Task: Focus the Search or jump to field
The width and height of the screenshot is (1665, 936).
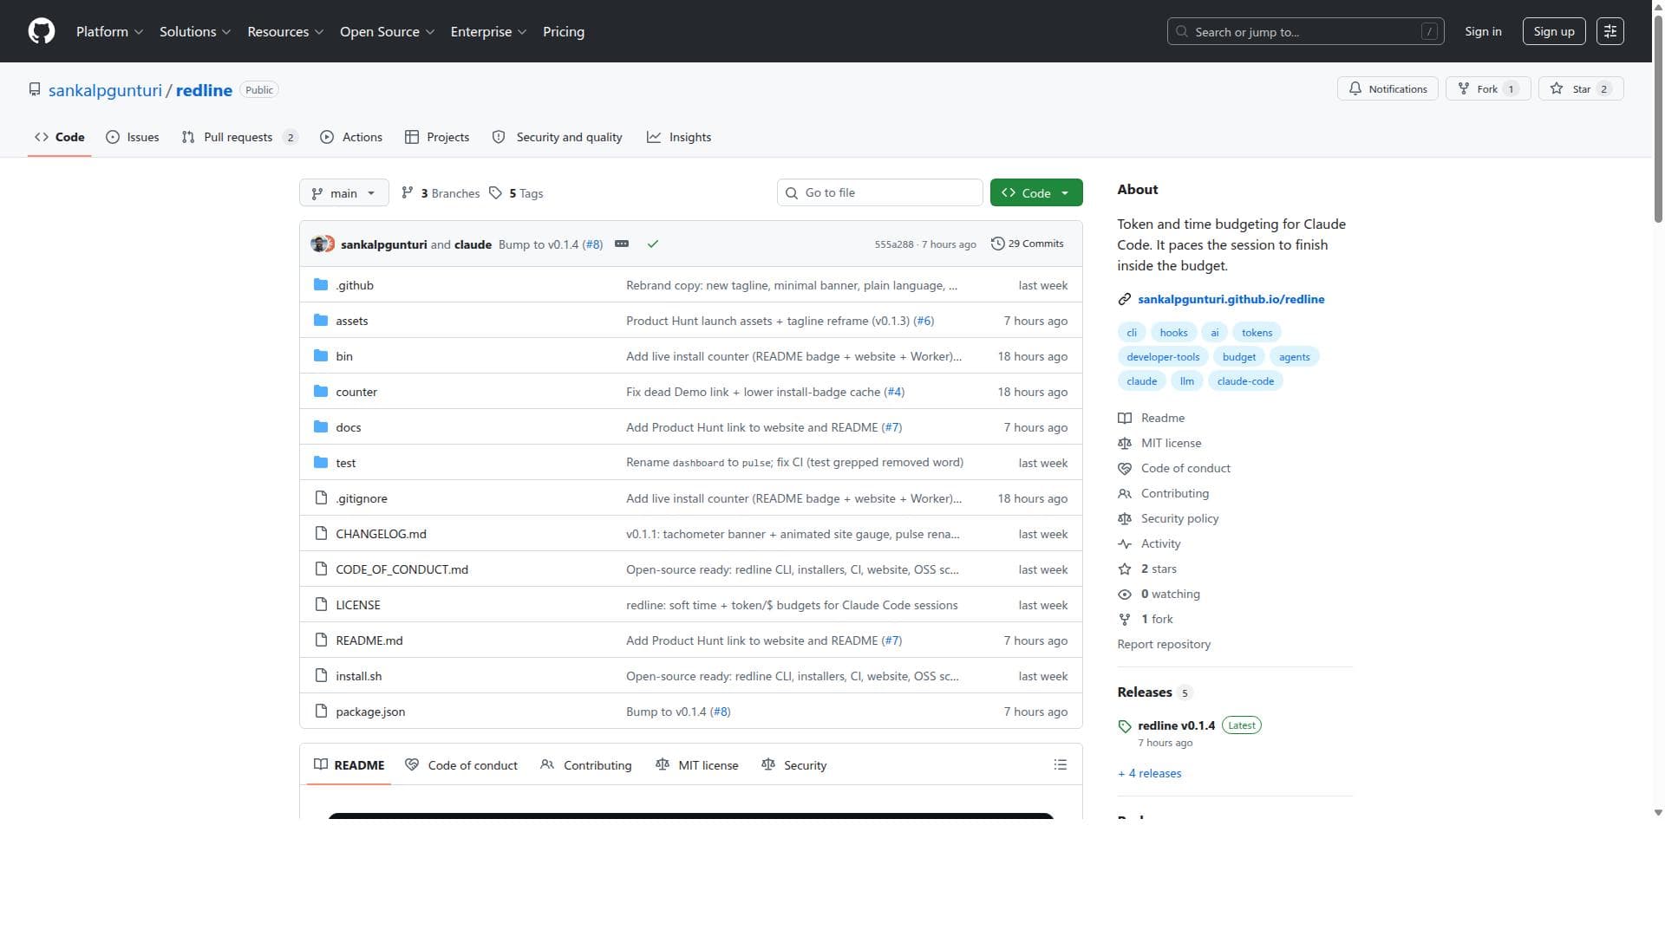Action: coord(1305,31)
